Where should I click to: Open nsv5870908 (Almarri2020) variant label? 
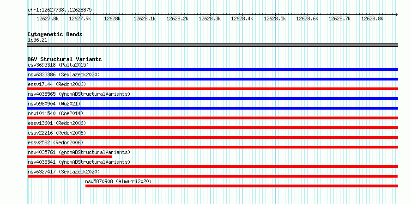(x=119, y=181)
